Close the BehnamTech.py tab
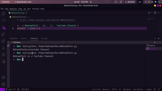The width and height of the screenshot is (162, 91). coord(27,13)
